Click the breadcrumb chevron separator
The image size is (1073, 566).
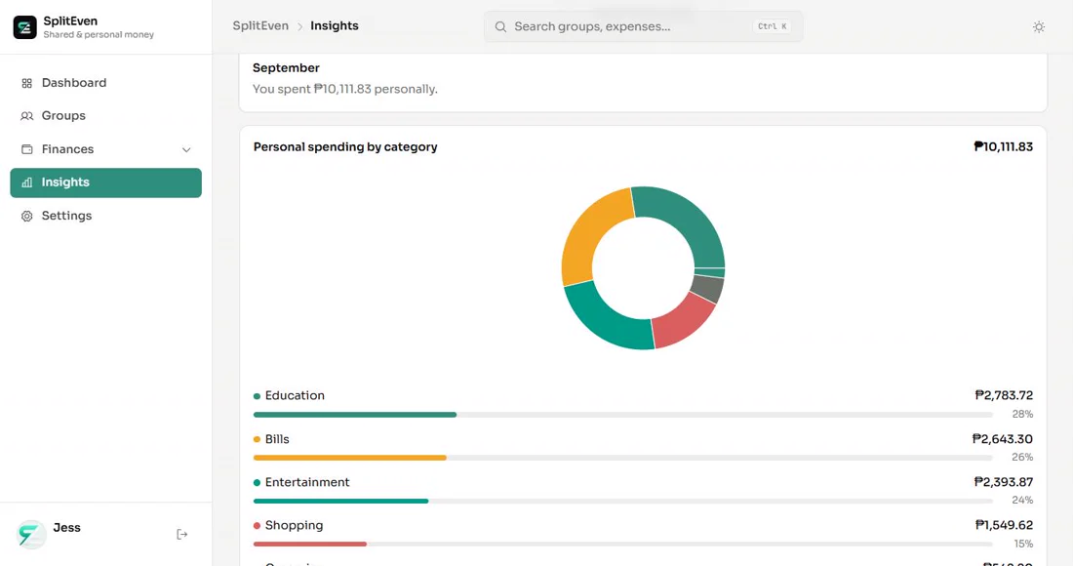(x=299, y=26)
